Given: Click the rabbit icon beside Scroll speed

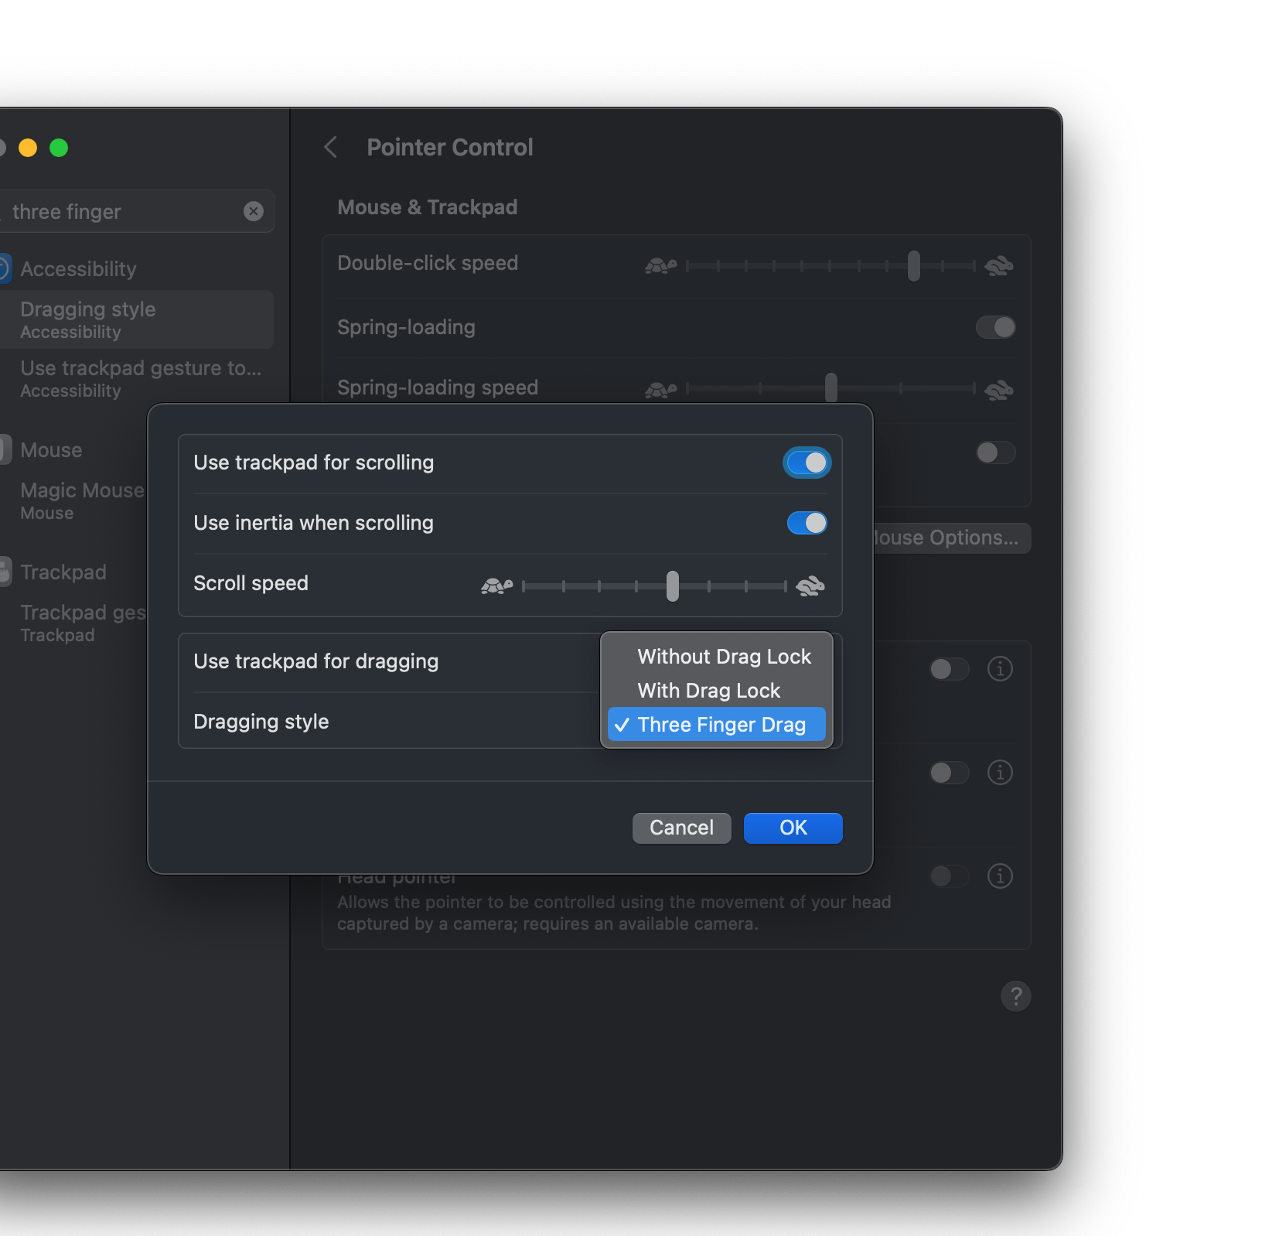Looking at the screenshot, I should (810, 586).
